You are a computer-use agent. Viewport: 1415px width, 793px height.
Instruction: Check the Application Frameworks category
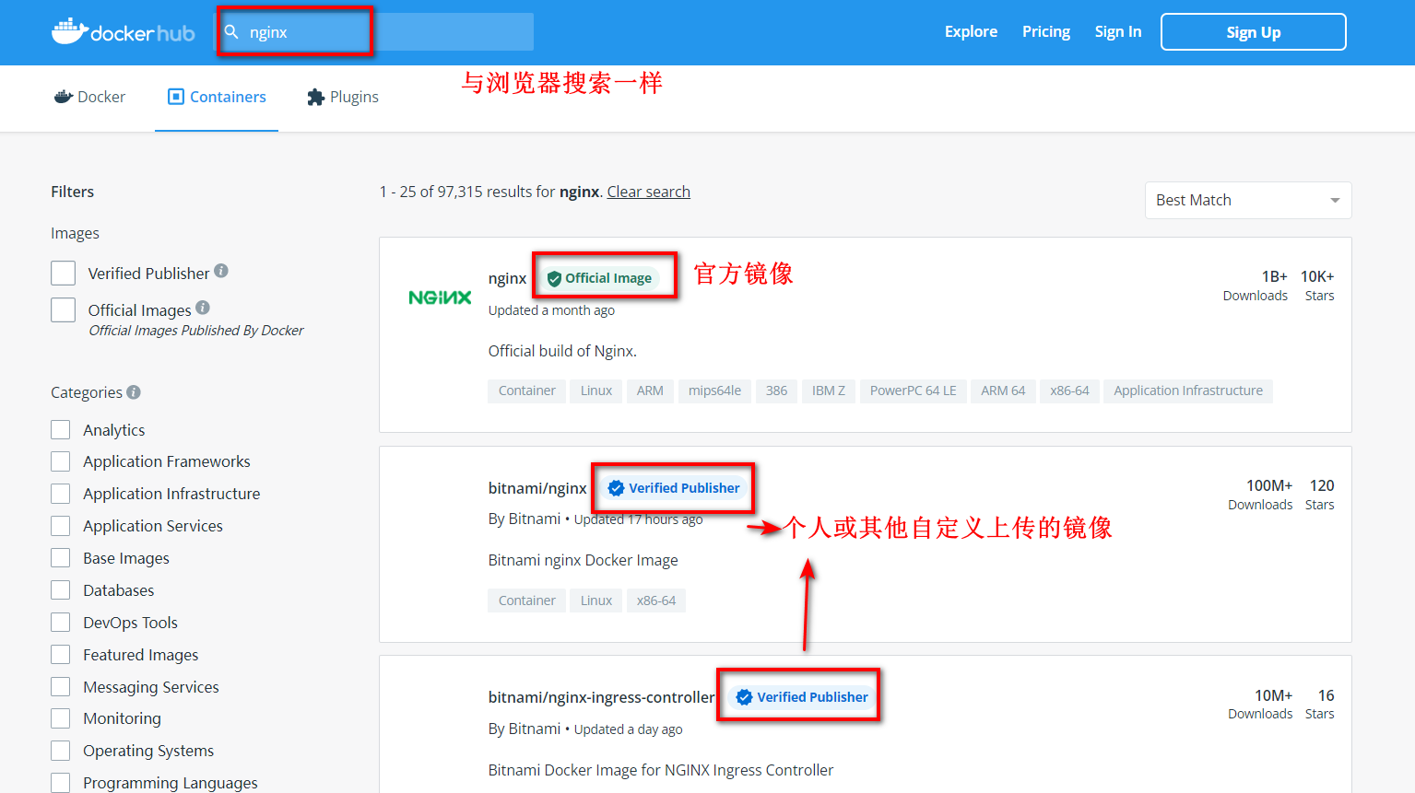61,461
